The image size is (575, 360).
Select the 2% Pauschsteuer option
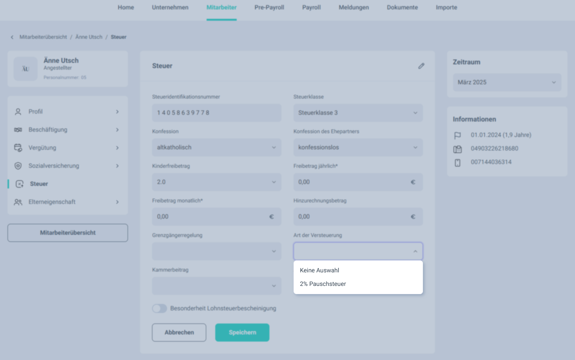323,284
